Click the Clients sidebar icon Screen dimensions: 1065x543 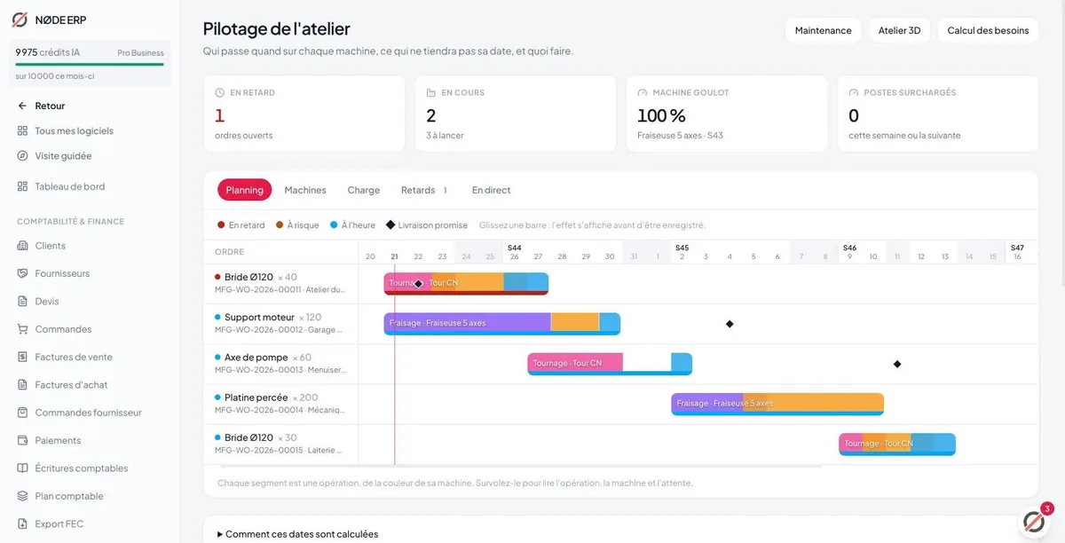(22, 246)
